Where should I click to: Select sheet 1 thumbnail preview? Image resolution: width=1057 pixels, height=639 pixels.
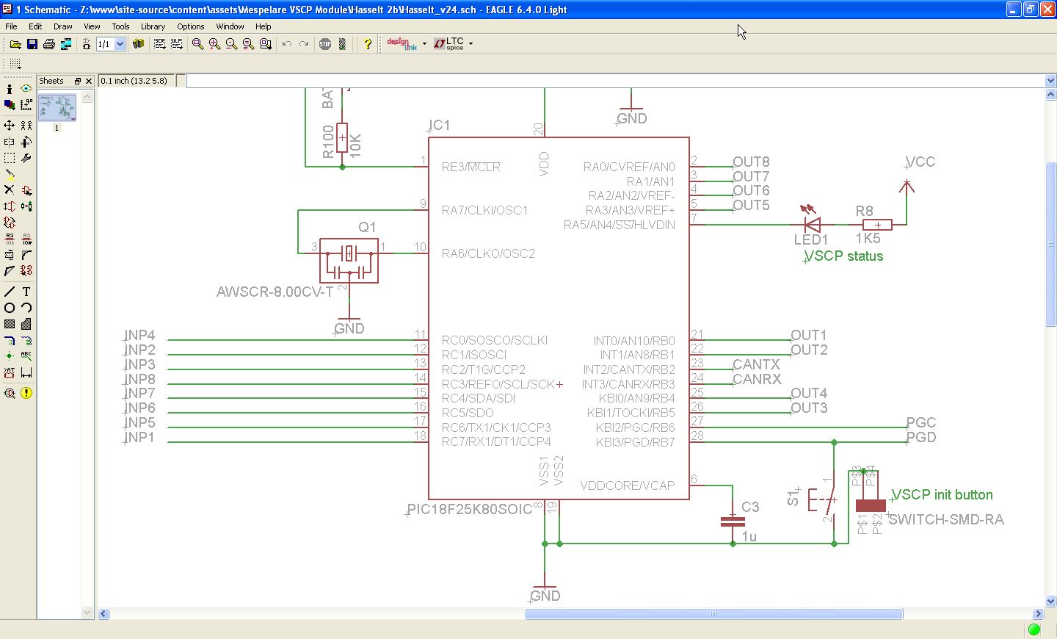point(57,108)
